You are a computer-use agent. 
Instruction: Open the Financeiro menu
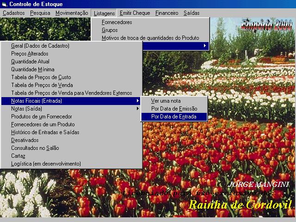(x=166, y=13)
